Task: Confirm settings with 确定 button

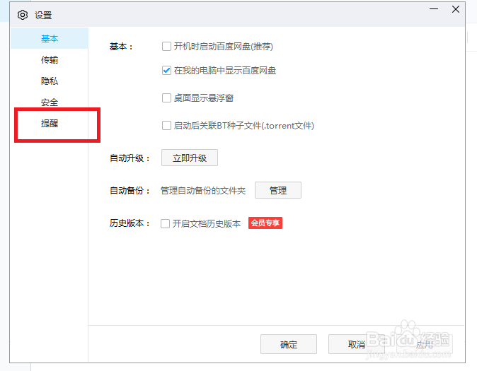Action: (x=288, y=344)
